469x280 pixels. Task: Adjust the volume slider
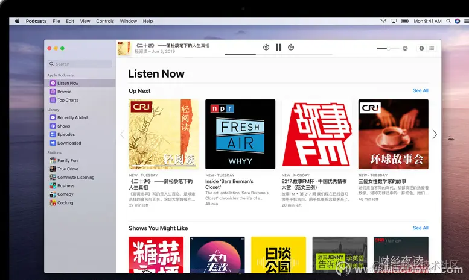click(x=388, y=48)
